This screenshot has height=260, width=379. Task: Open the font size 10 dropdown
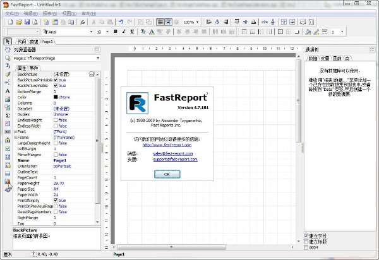[x=107, y=32]
